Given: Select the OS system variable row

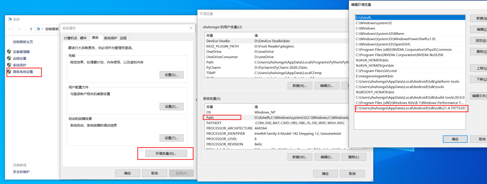Looking at the screenshot, I should click(277, 112).
